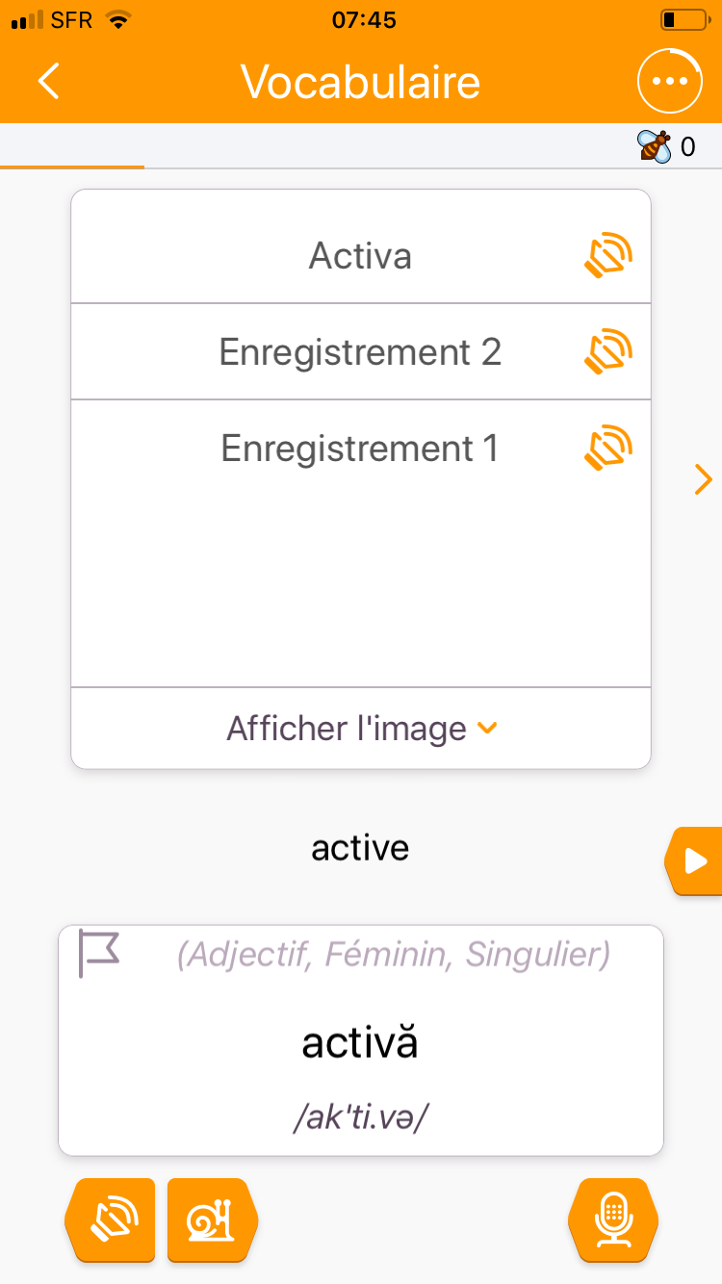The height and width of the screenshot is (1284, 722).
Task: Record your voice with the microphone button
Action: 613,1220
